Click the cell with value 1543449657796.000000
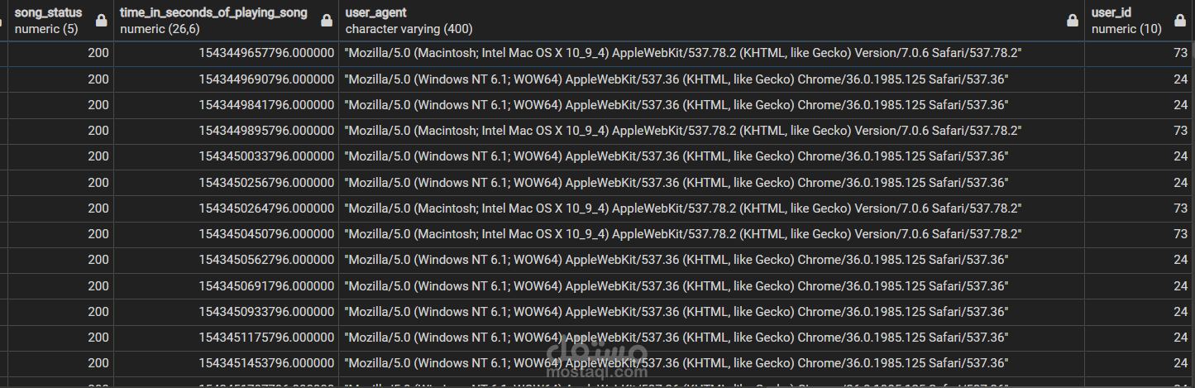This screenshot has height=388, width=1195. (x=266, y=53)
